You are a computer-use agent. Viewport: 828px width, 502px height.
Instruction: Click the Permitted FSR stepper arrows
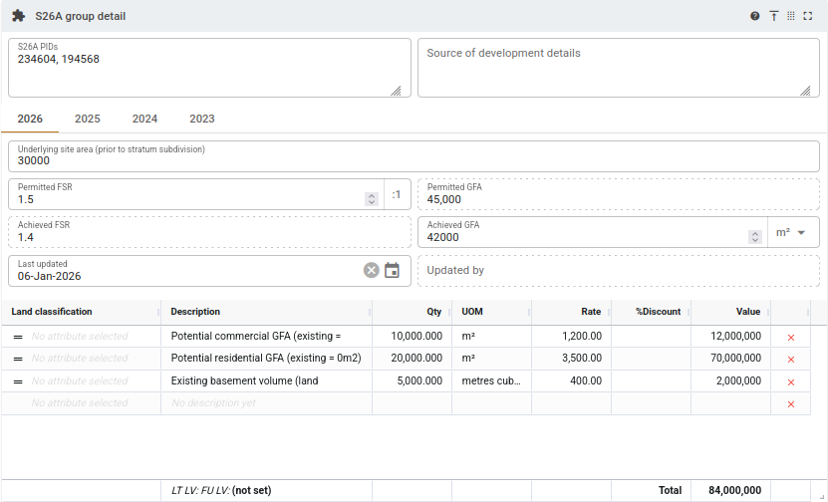pos(372,198)
